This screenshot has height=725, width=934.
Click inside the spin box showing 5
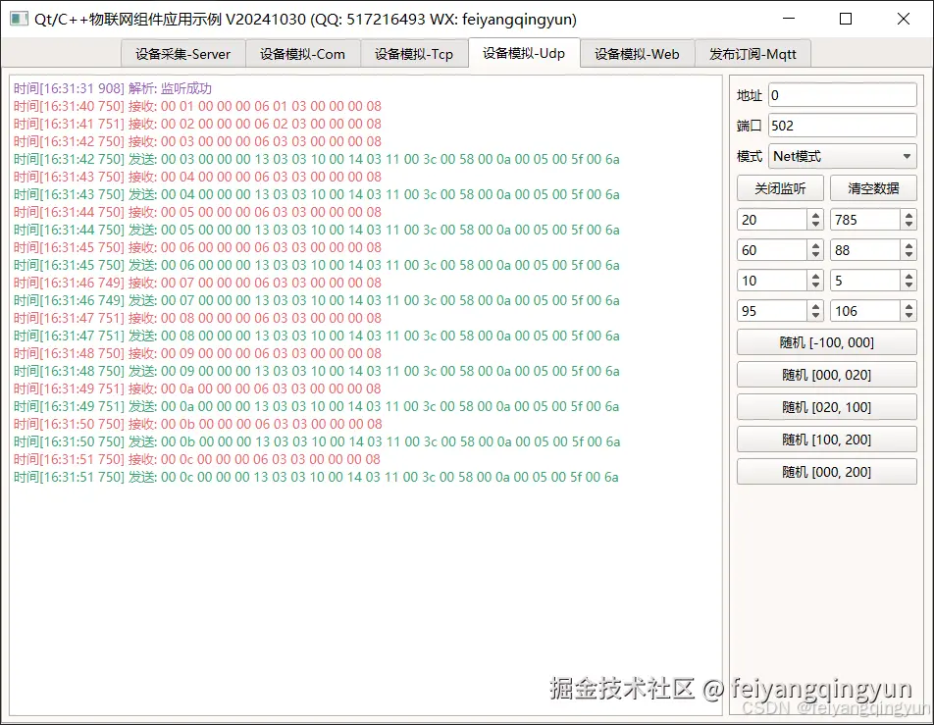click(865, 281)
